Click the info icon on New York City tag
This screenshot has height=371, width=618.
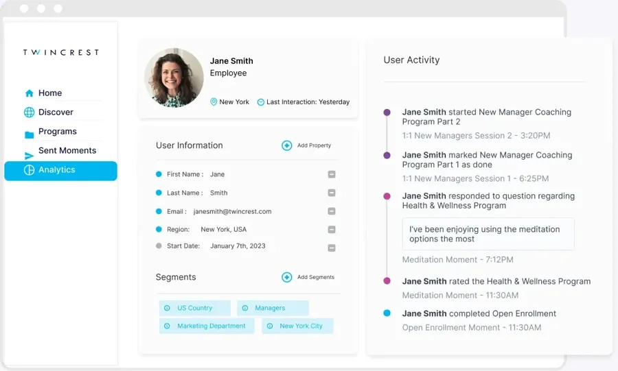[x=270, y=326]
